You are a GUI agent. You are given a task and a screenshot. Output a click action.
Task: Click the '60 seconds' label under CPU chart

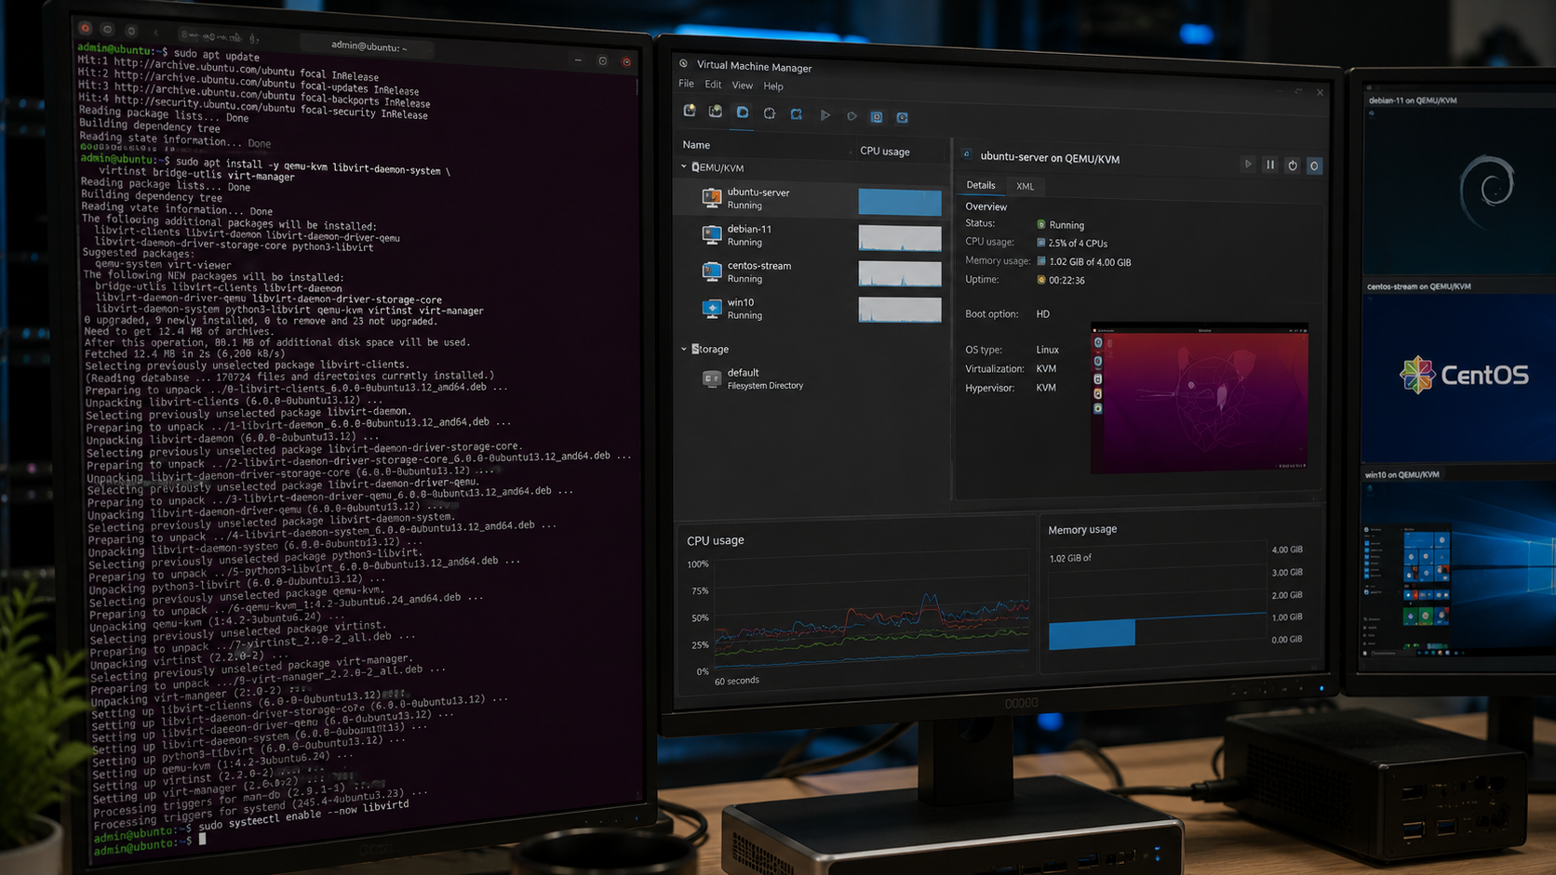click(737, 681)
